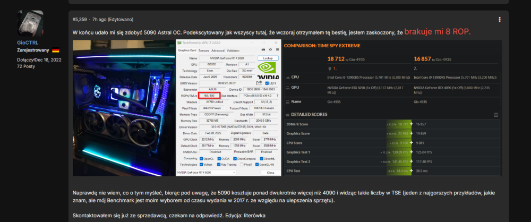Toggle the DirectML checkbox
Screen dimensions: 531x222
click(262, 159)
